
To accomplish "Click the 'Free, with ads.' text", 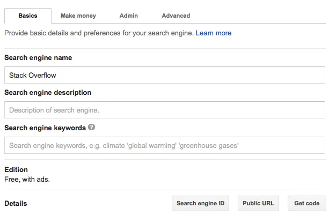I will point(27,179).
